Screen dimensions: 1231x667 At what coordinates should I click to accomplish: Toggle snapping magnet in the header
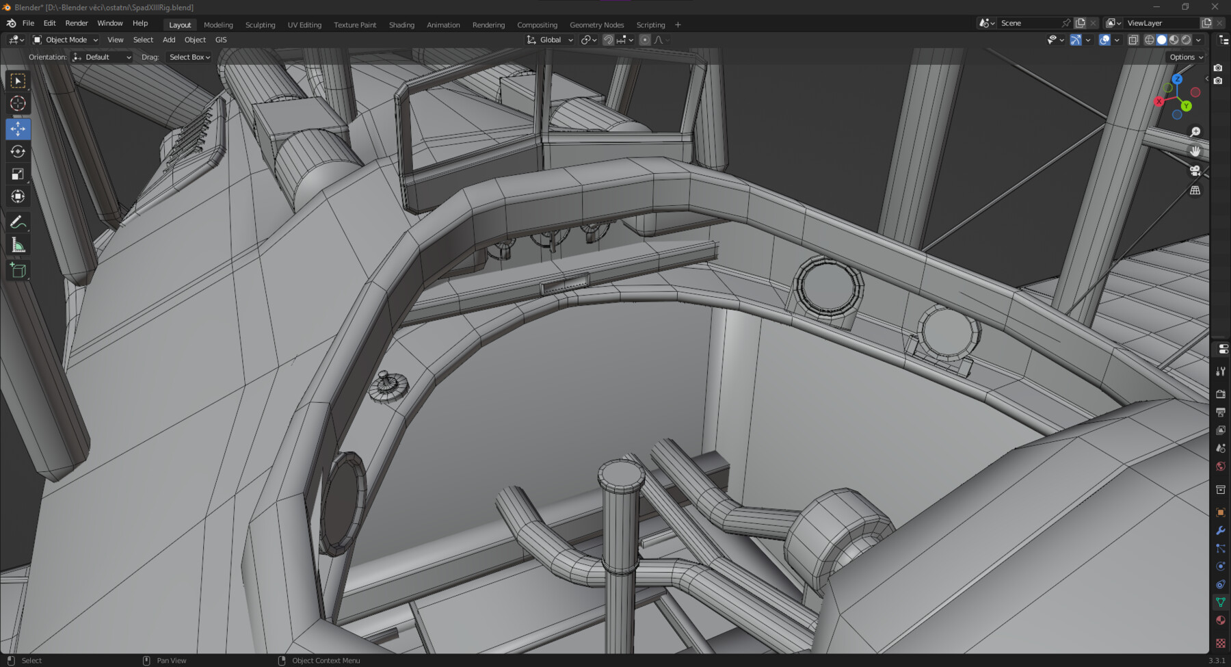pyautogui.click(x=607, y=40)
